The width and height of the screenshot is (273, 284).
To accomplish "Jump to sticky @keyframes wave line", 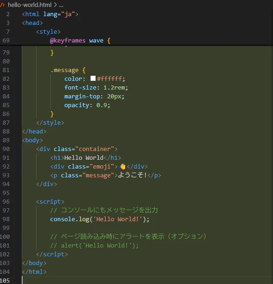I will pyautogui.click(x=80, y=40).
